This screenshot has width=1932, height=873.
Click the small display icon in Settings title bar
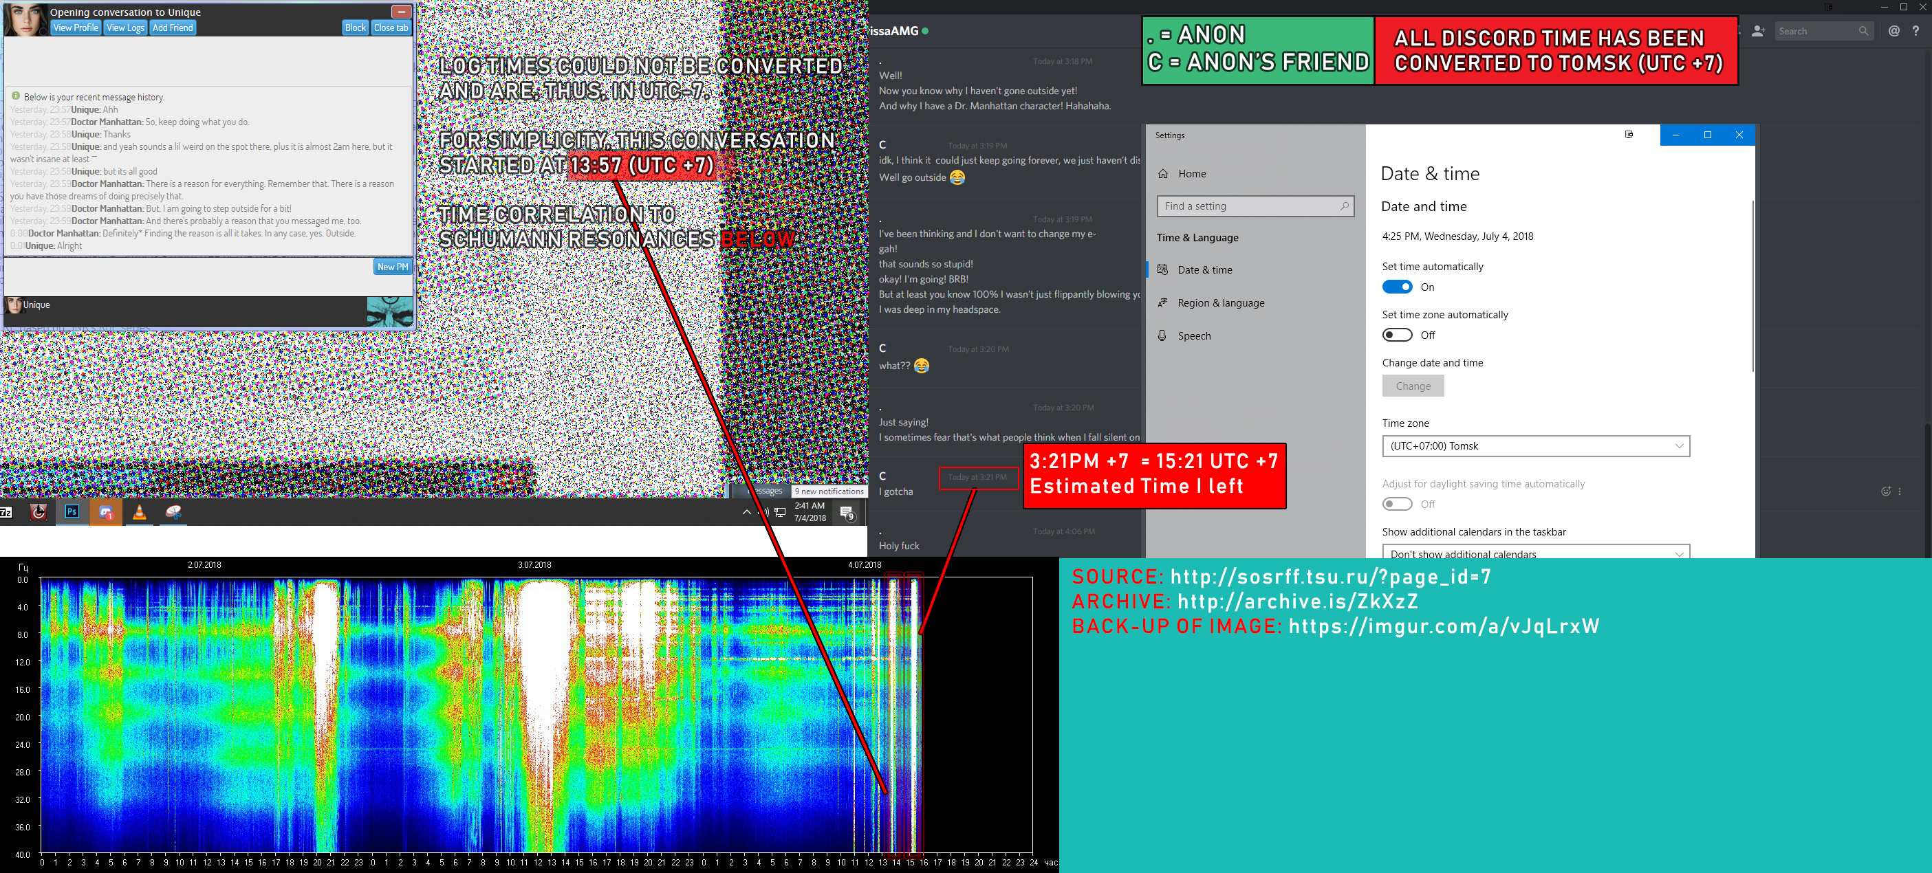pyautogui.click(x=1628, y=135)
